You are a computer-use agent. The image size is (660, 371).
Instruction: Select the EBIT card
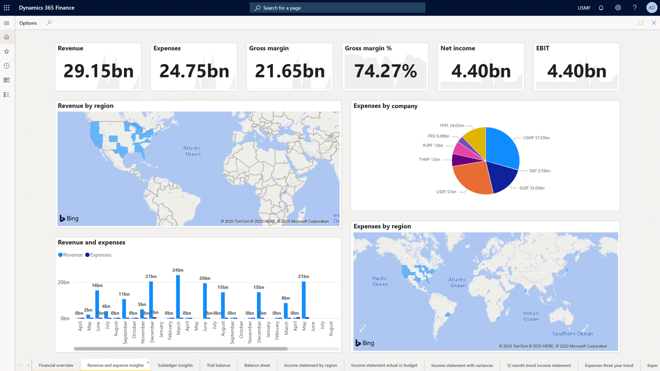[576, 67]
